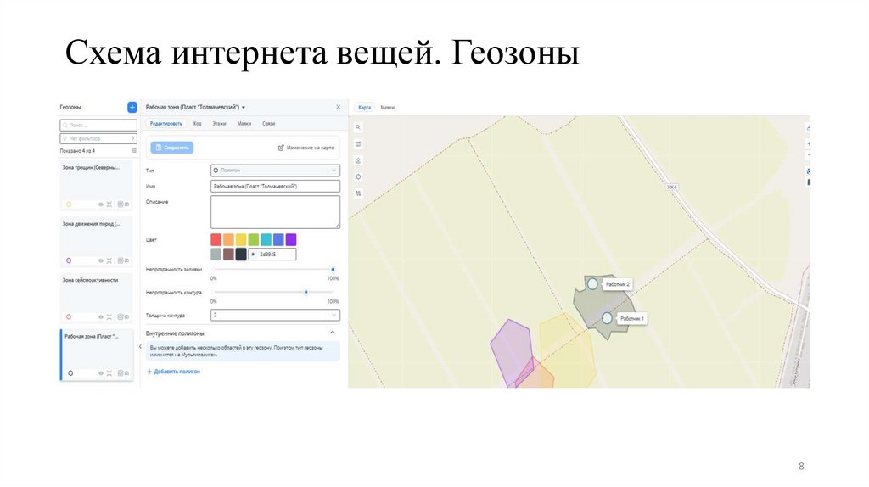Screen dimensions: 869x487
Task: Pick the orange color swatch
Action: coord(228,239)
